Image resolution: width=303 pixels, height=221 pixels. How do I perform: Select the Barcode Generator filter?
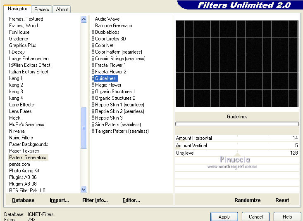coord(114,26)
